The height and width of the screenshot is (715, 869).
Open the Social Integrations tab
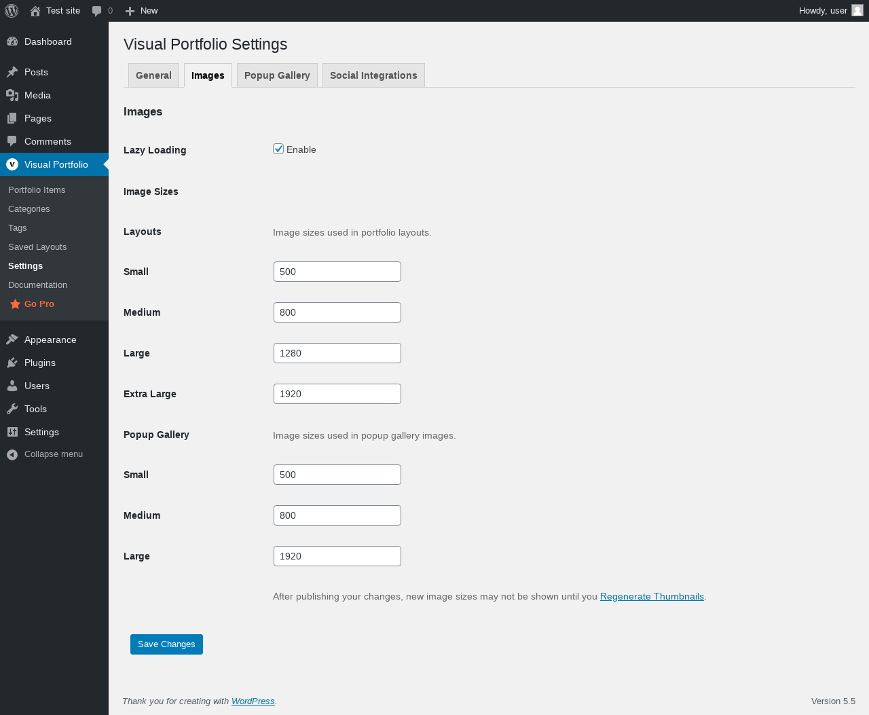click(373, 75)
